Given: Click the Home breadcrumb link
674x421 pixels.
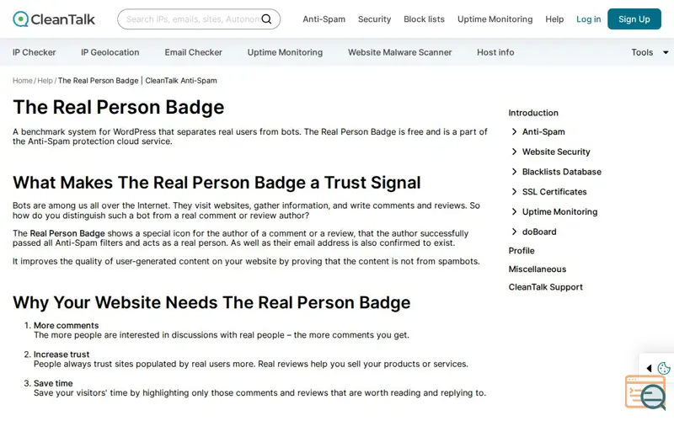Looking at the screenshot, I should pyautogui.click(x=23, y=81).
